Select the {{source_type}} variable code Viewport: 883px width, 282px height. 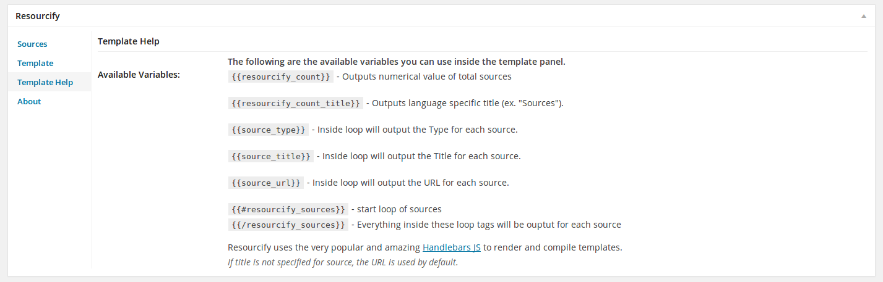pyautogui.click(x=268, y=130)
